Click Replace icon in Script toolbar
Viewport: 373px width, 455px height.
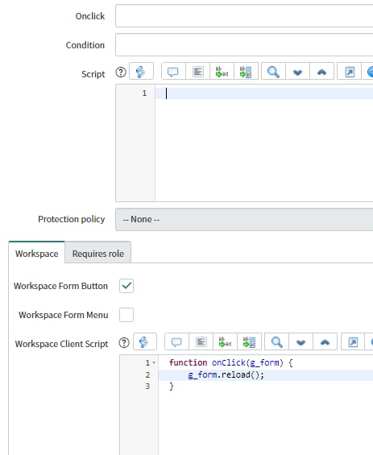[x=222, y=71]
